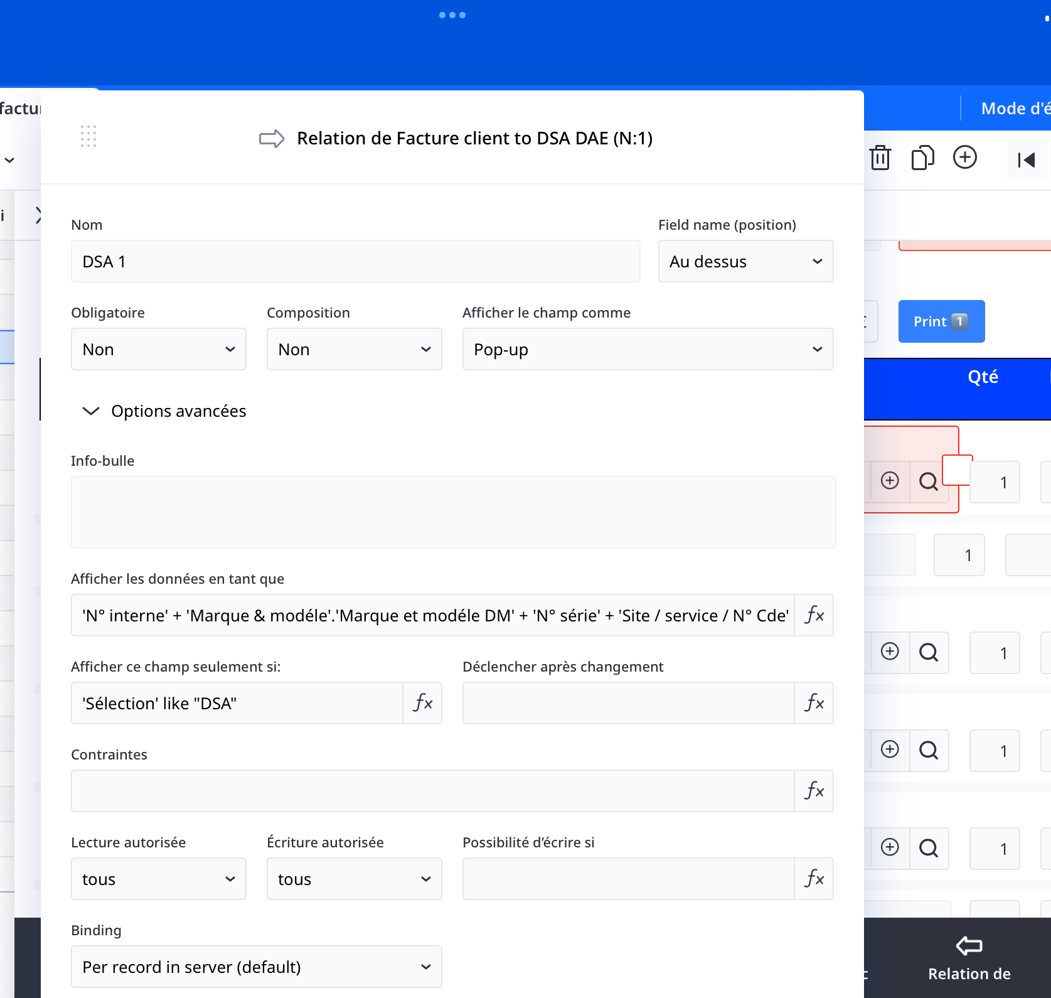This screenshot has height=998, width=1051.
Task: Click the Info-bulle text area
Action: [453, 512]
